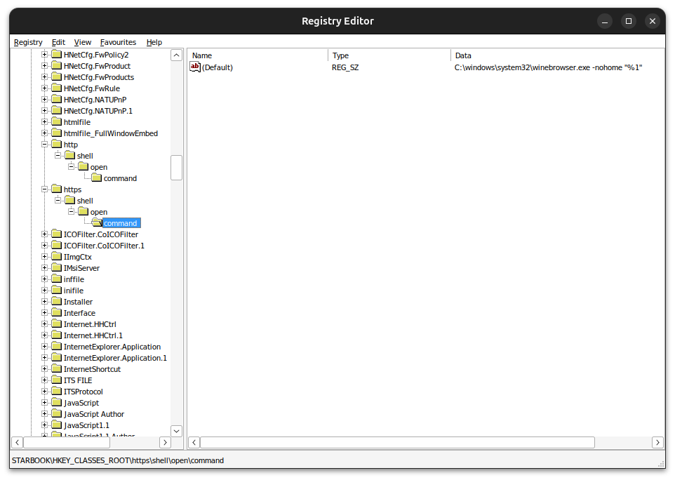Click the folder icon next to Installer
This screenshot has width=675, height=480.
(56, 302)
